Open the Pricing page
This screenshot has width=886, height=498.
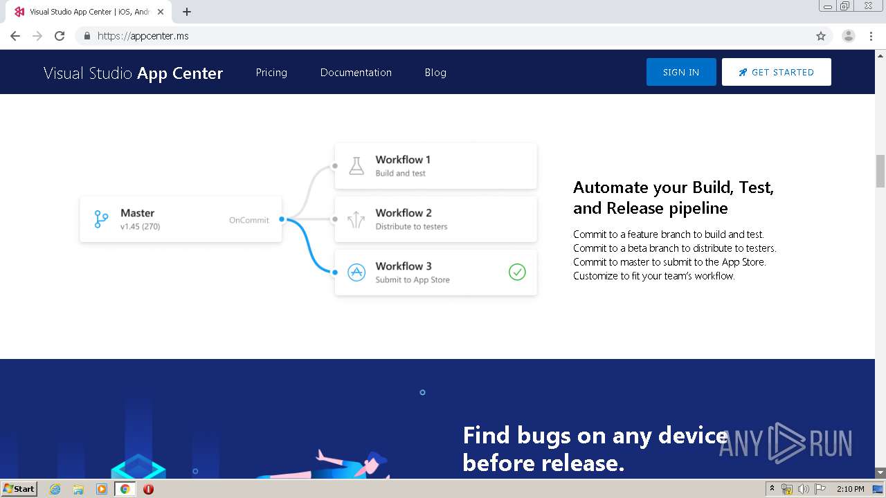click(271, 73)
